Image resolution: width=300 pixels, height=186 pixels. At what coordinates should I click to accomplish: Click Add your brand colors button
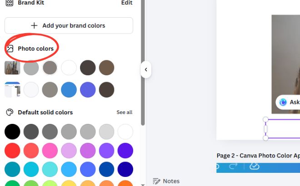coord(69,25)
